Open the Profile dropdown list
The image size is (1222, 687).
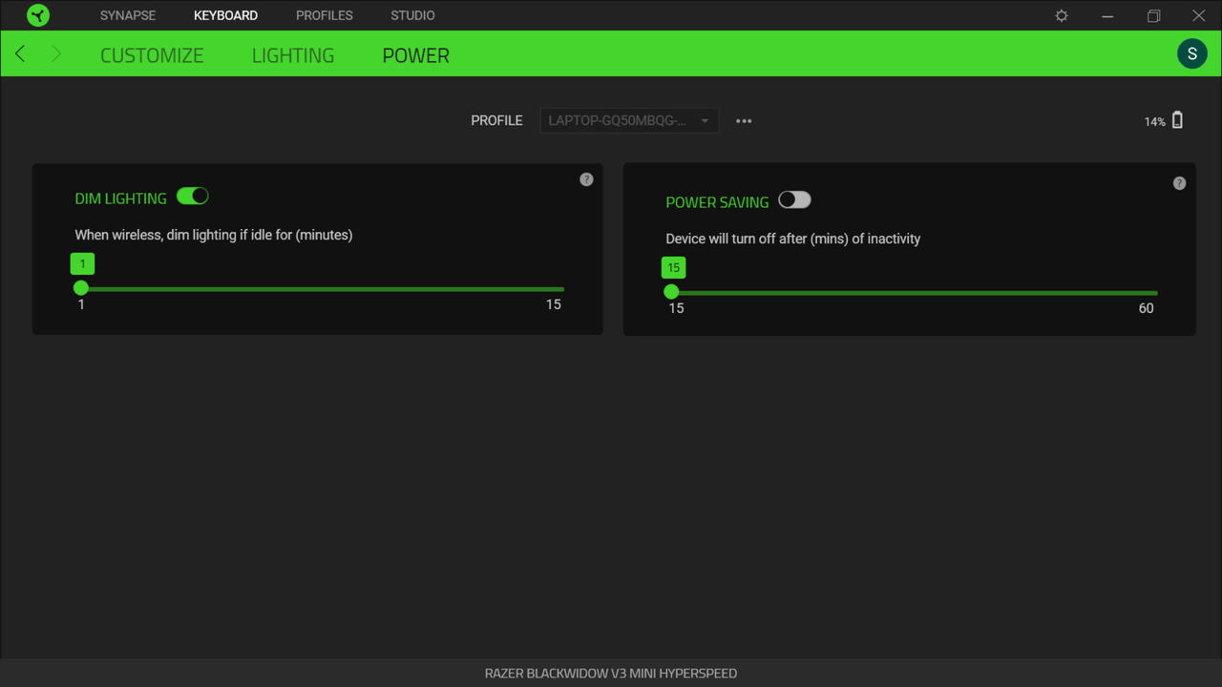[629, 120]
